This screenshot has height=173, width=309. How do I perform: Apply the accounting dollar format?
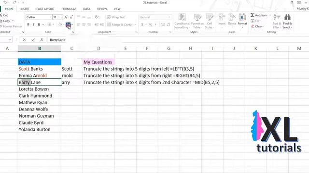point(142,25)
